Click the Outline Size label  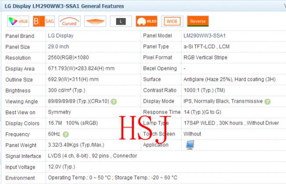click(x=19, y=80)
